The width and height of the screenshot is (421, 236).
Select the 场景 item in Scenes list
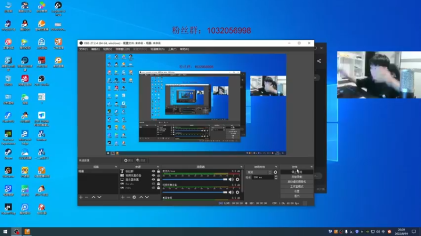click(x=98, y=171)
